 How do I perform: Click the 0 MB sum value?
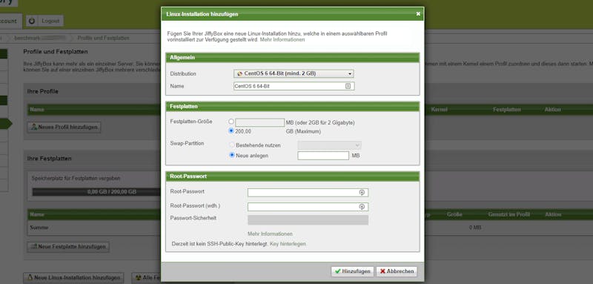coord(474,228)
